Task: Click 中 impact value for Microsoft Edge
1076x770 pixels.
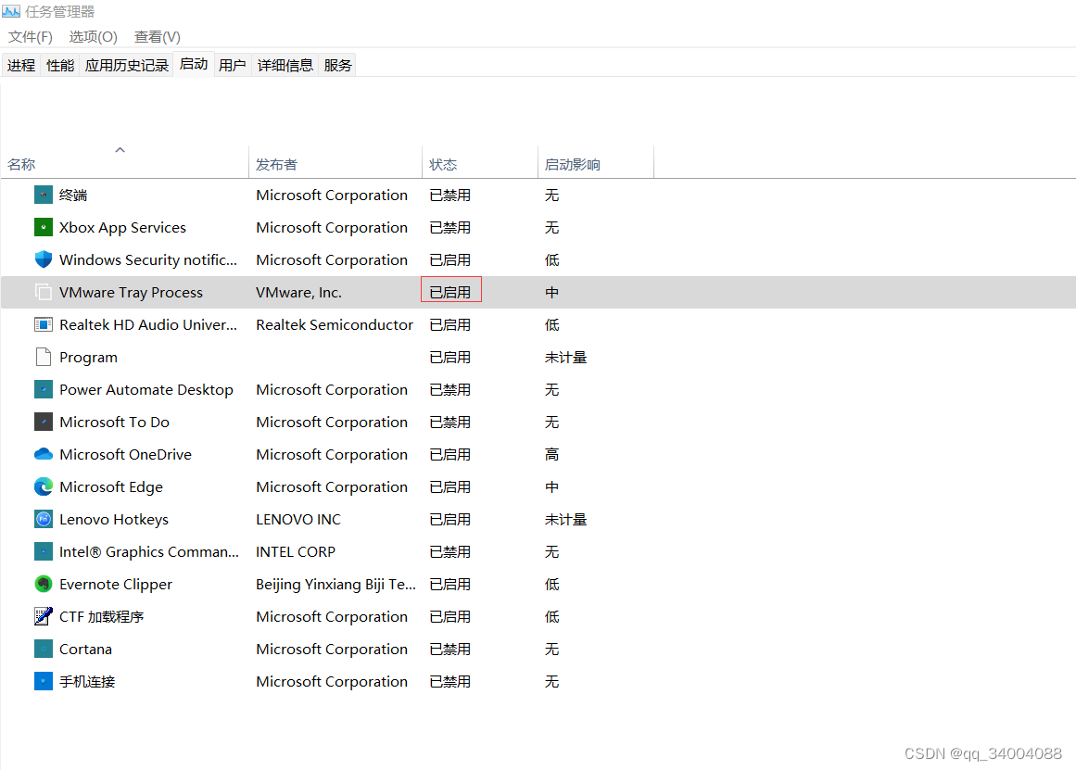Action: coord(551,486)
